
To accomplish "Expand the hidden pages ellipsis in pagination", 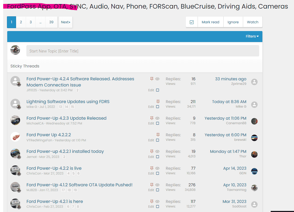I will coord(40,22).
